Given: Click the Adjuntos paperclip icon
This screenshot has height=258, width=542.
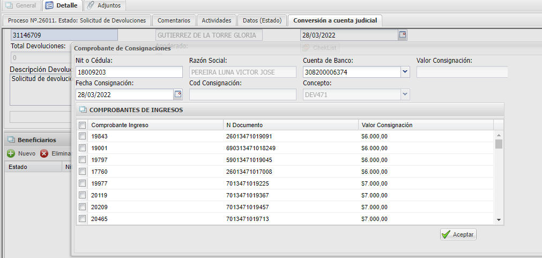Looking at the screenshot, I should click(x=91, y=6).
